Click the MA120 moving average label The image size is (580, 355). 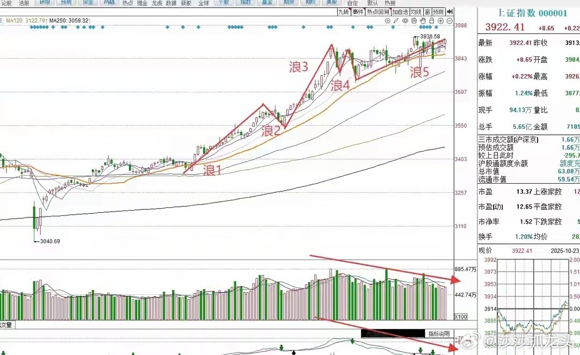pyautogui.click(x=27, y=20)
